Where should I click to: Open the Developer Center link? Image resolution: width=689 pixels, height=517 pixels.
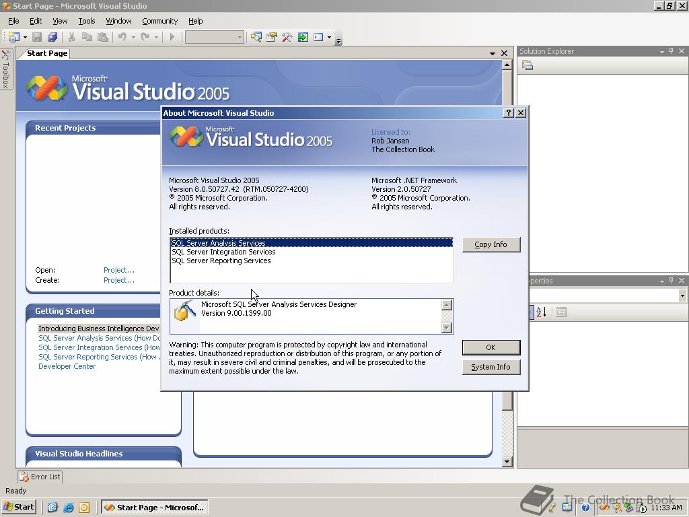67,366
